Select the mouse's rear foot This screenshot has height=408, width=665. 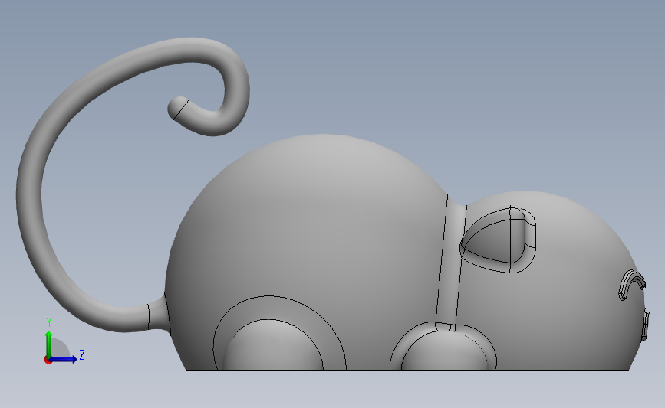tap(273, 346)
